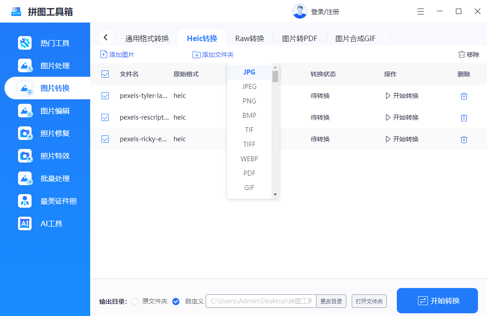This screenshot has width=487, height=316.
Task: Click the format list scrollbar down arrow
Action: pos(275,195)
